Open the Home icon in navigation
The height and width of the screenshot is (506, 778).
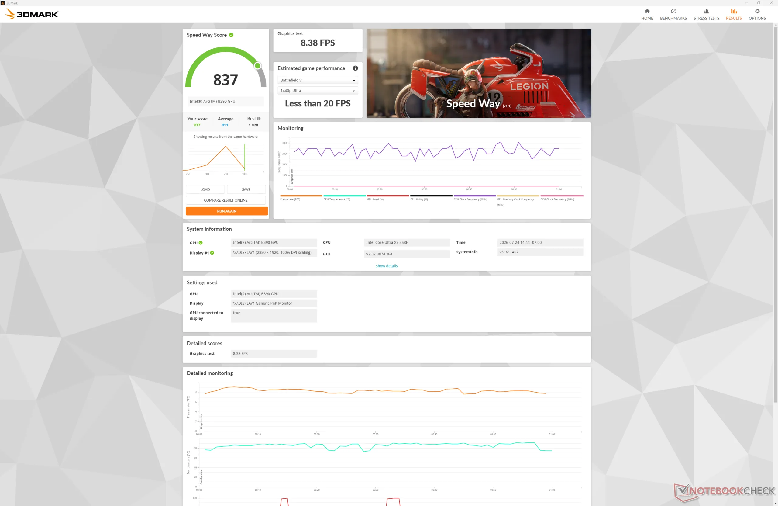tap(647, 11)
